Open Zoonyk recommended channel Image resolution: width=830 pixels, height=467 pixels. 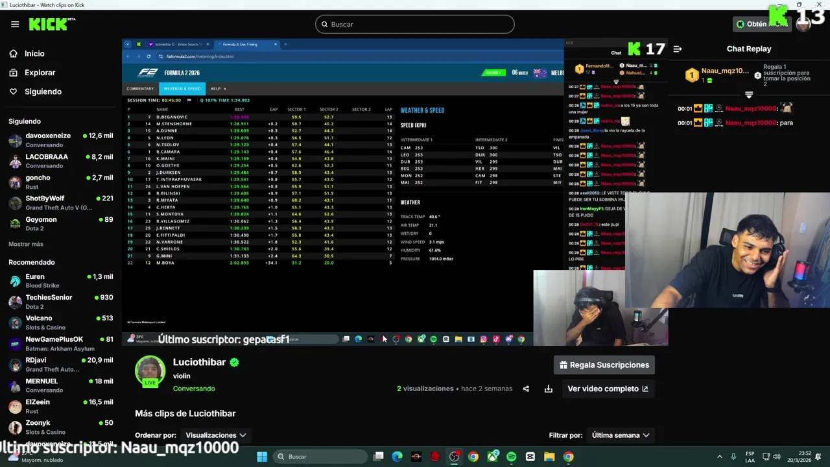61,427
